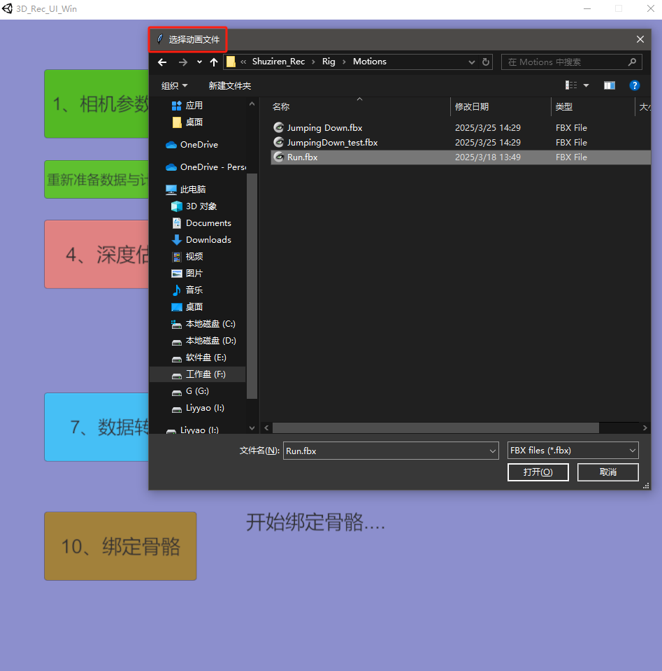Click 重新准备数据 green button
Image resolution: width=662 pixels, height=671 pixels.
click(x=96, y=179)
